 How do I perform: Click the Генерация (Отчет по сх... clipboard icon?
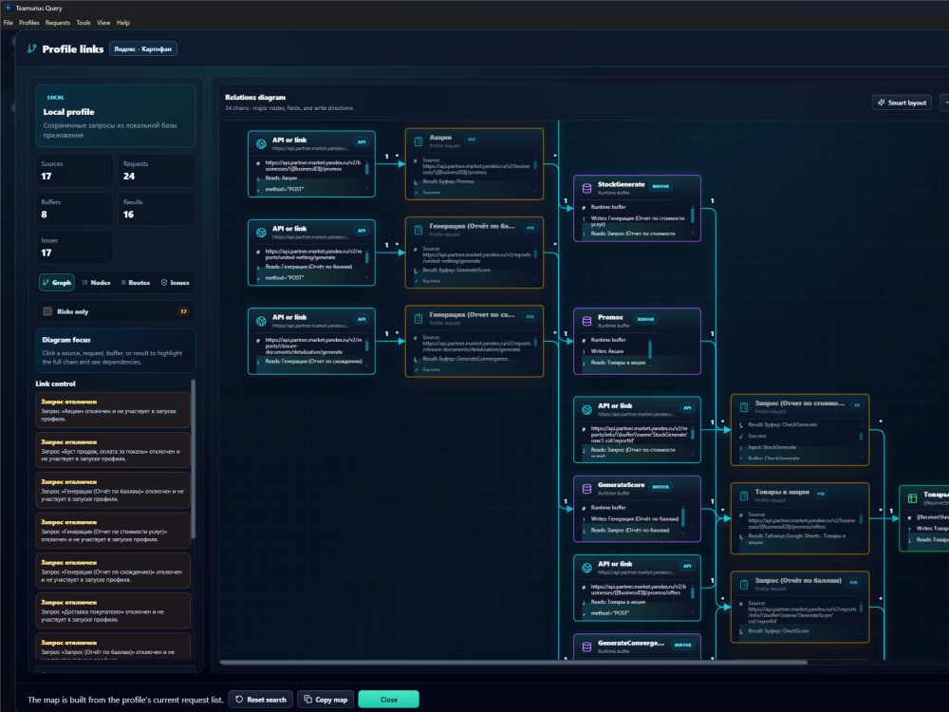[x=419, y=318]
